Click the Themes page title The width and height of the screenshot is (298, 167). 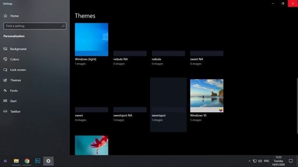click(x=85, y=16)
